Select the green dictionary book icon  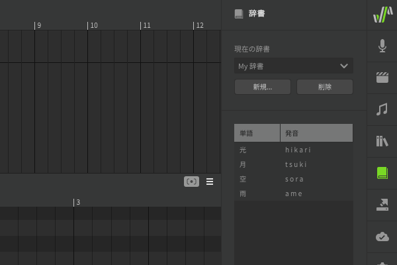(x=382, y=173)
